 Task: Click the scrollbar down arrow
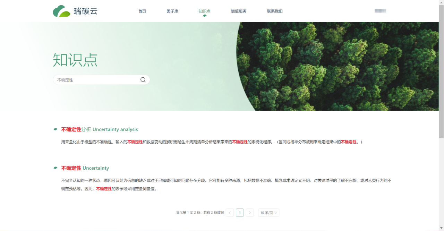(441, 228)
